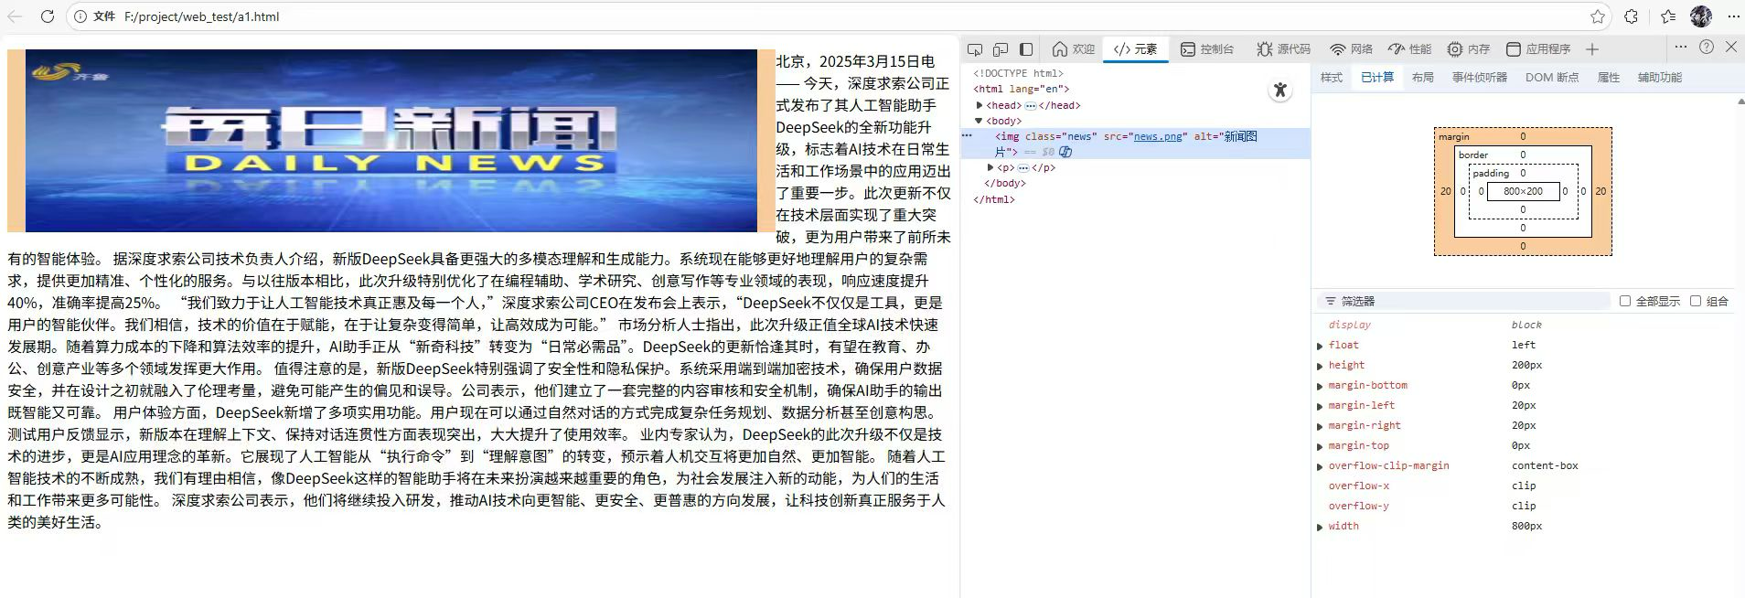Expand the margin-top computed property
Image resolution: width=1745 pixels, height=598 pixels.
[x=1320, y=446]
